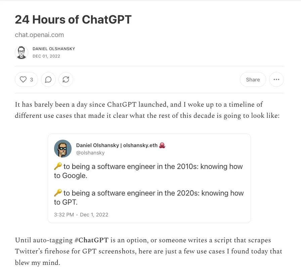The height and width of the screenshot is (276, 301).
Task: Click the post title 24 Hours of ChatGPT
Action: coord(73,20)
